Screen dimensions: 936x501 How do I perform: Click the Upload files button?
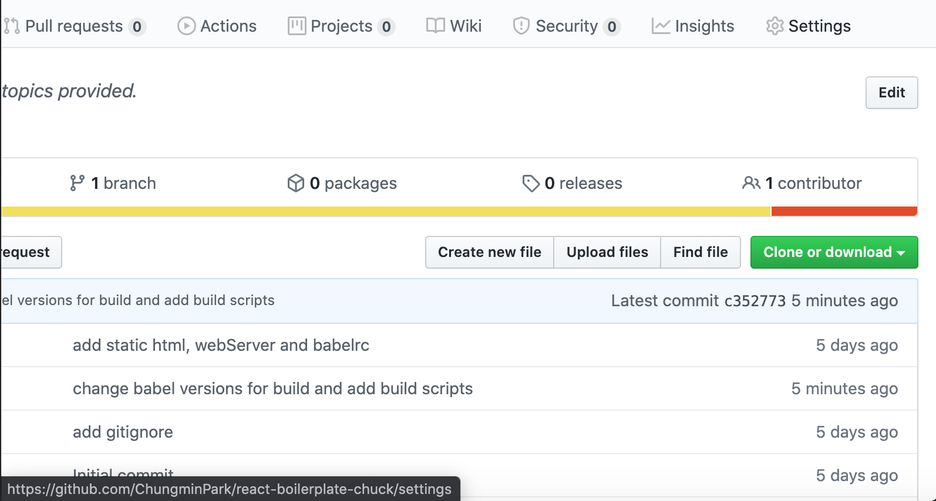tap(607, 252)
